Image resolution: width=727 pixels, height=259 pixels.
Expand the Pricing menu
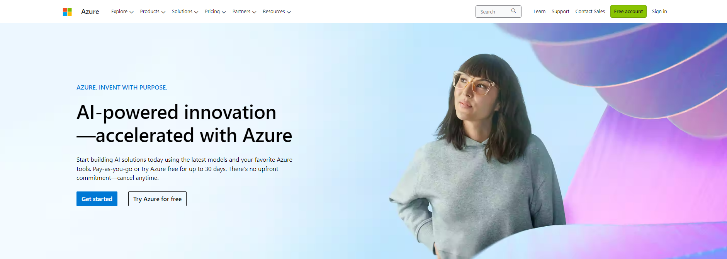click(x=215, y=12)
